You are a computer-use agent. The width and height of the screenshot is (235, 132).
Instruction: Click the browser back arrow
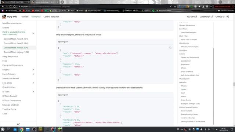coord(3,7)
